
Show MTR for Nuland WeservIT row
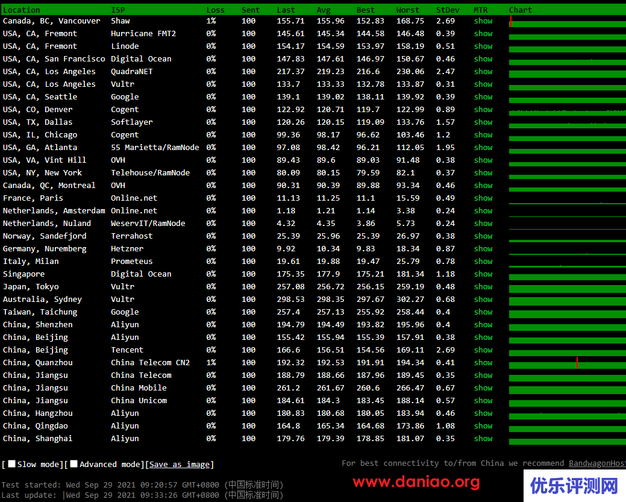click(x=483, y=224)
